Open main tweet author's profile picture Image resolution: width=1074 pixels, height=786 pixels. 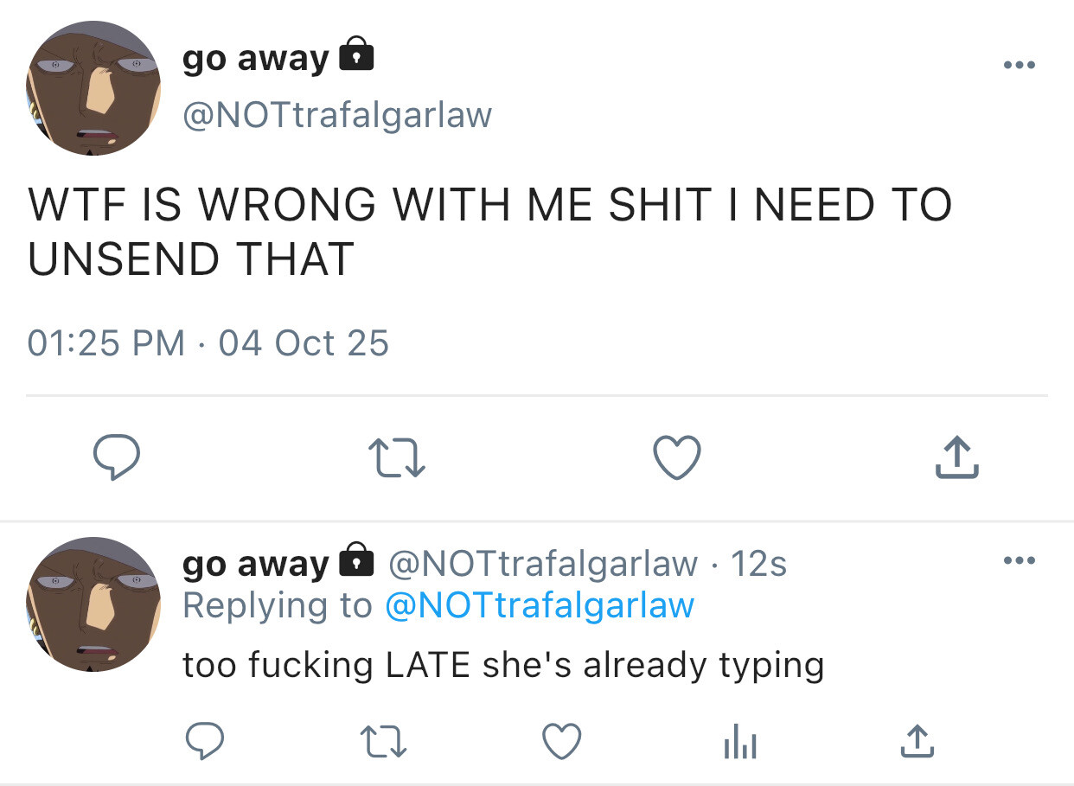(x=93, y=88)
